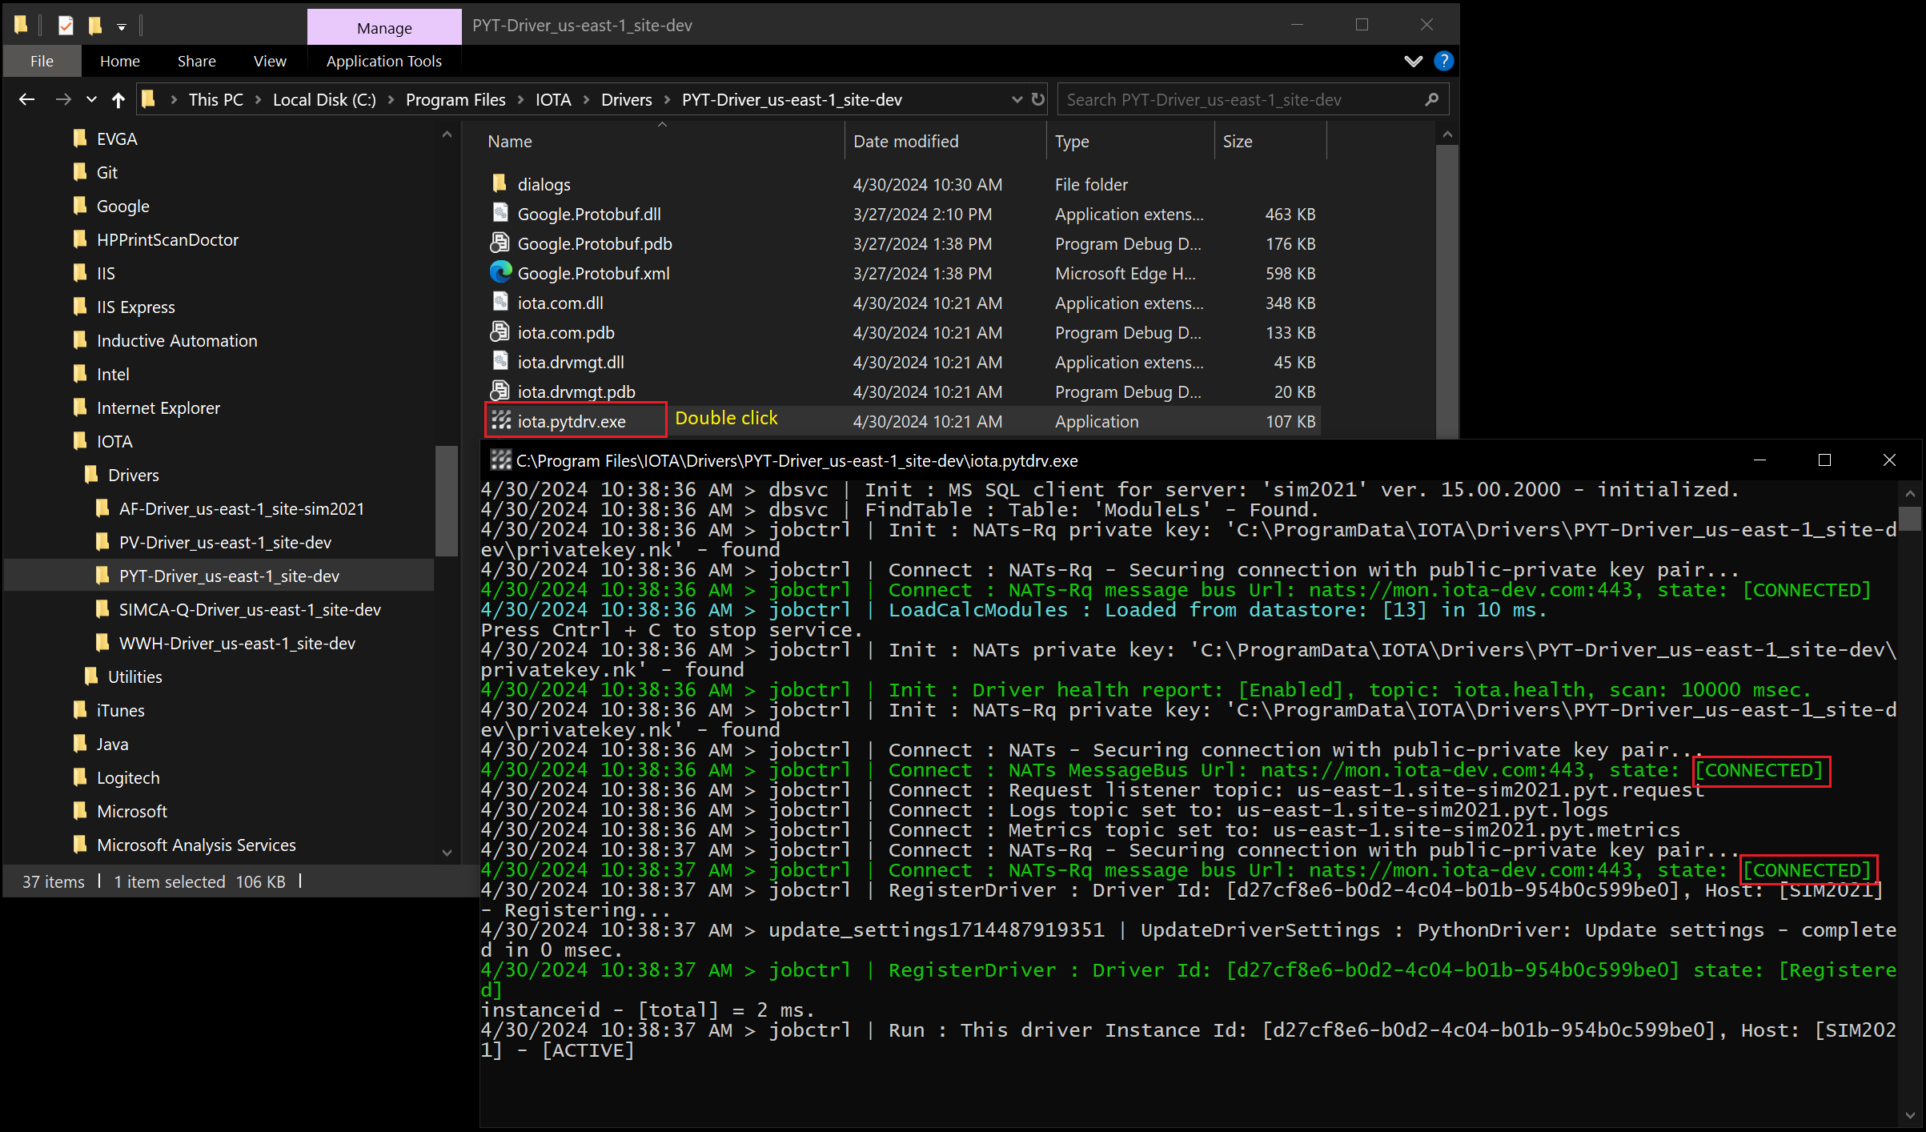This screenshot has height=1132, width=1926.
Task: Expand the ribbon with the chevron
Action: tap(1414, 61)
